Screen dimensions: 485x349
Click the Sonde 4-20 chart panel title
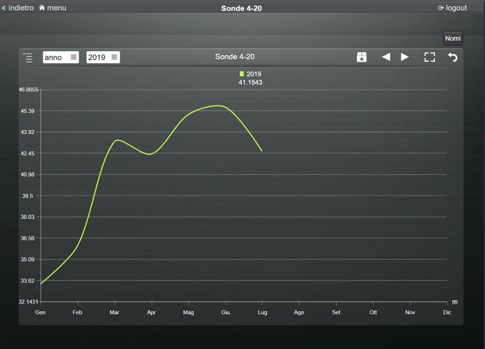tap(235, 57)
